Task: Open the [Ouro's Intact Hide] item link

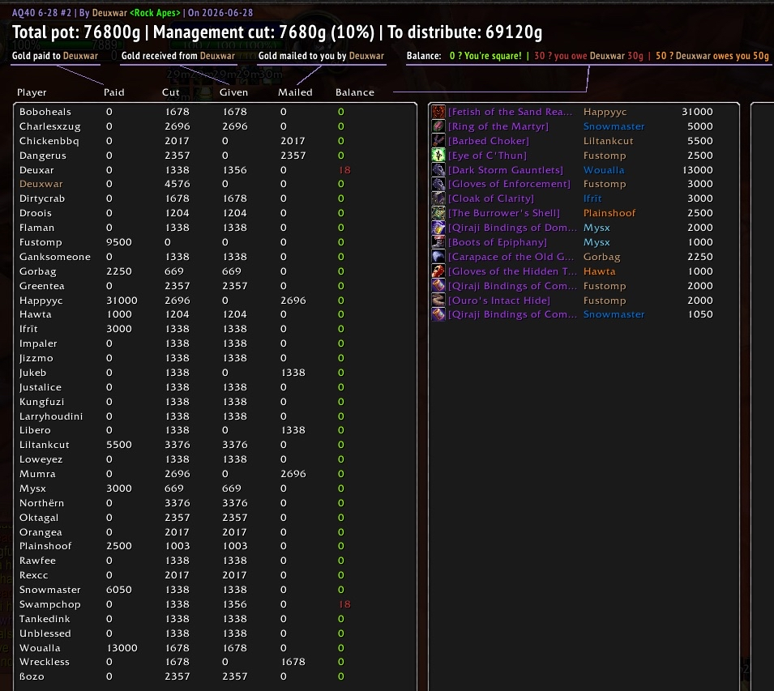Action: (x=499, y=301)
